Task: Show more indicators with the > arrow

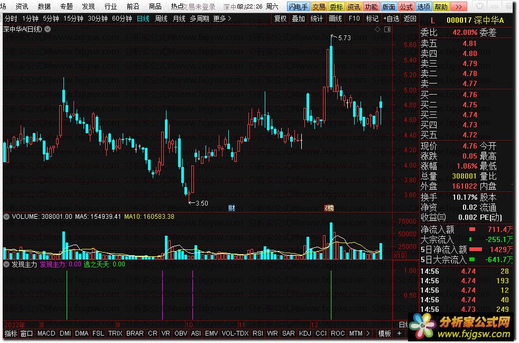Action: coord(368,333)
